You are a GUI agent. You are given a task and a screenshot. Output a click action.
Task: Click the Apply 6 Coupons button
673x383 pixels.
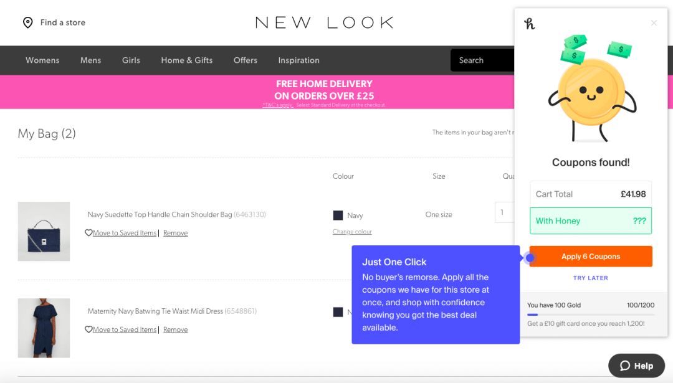point(591,257)
